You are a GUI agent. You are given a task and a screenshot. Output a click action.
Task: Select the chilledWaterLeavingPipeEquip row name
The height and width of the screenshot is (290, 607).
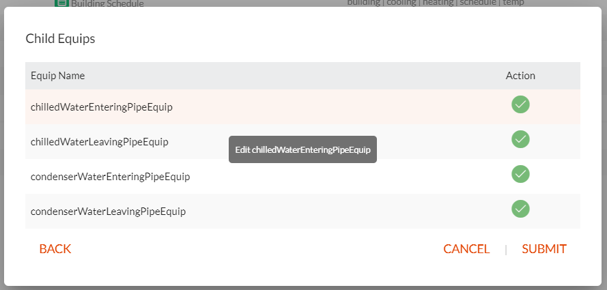point(100,142)
